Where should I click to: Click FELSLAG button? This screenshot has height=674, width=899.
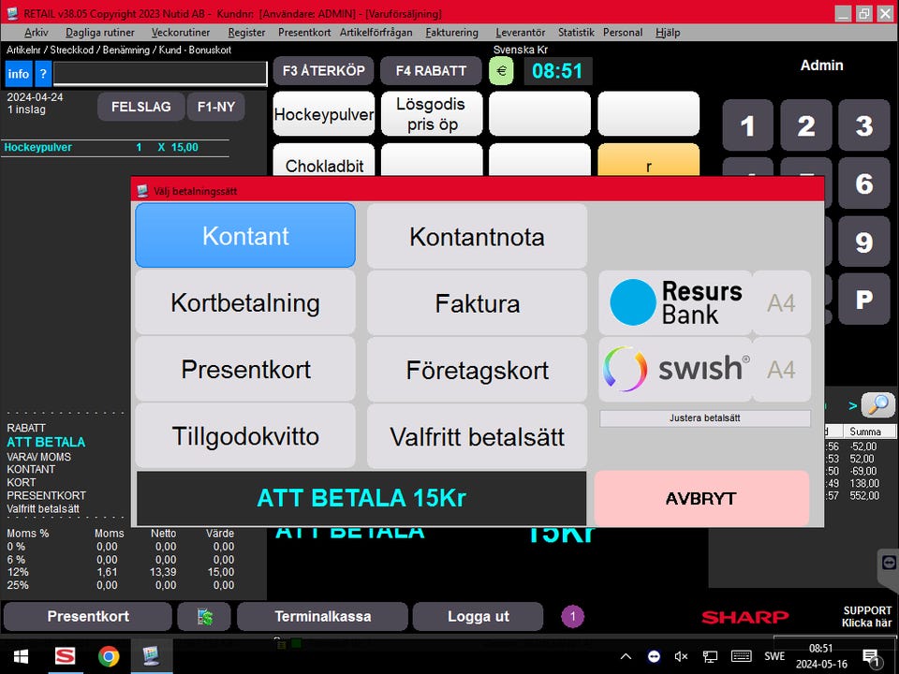click(x=141, y=107)
